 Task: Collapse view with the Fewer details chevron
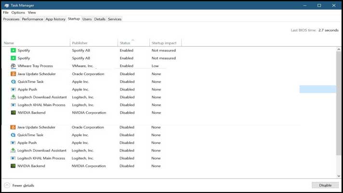[x=7, y=185]
